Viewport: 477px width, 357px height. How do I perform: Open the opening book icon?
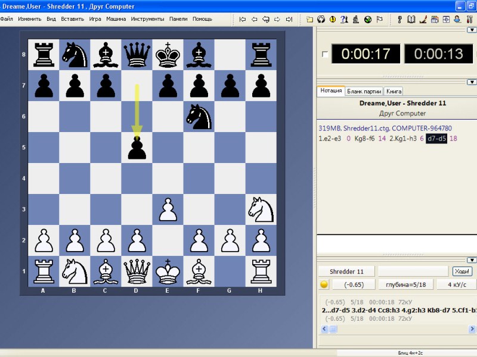411,19
